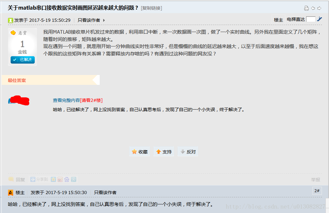The height and width of the screenshot is (213, 329).
Task: Share the post to Baidu Tieba
Action: [x=67, y=179]
